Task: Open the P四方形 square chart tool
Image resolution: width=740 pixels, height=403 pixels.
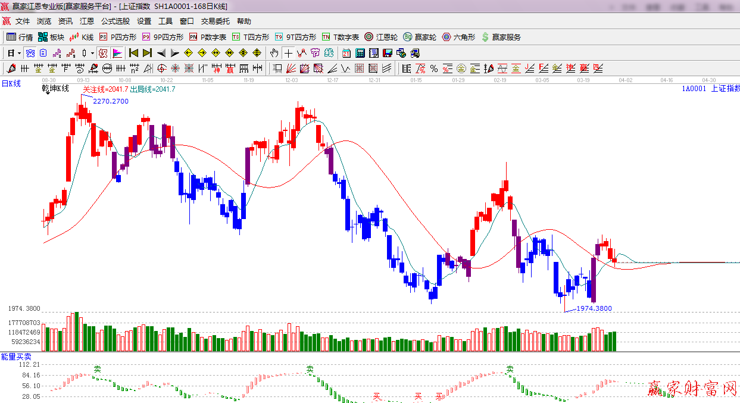Action: point(117,37)
